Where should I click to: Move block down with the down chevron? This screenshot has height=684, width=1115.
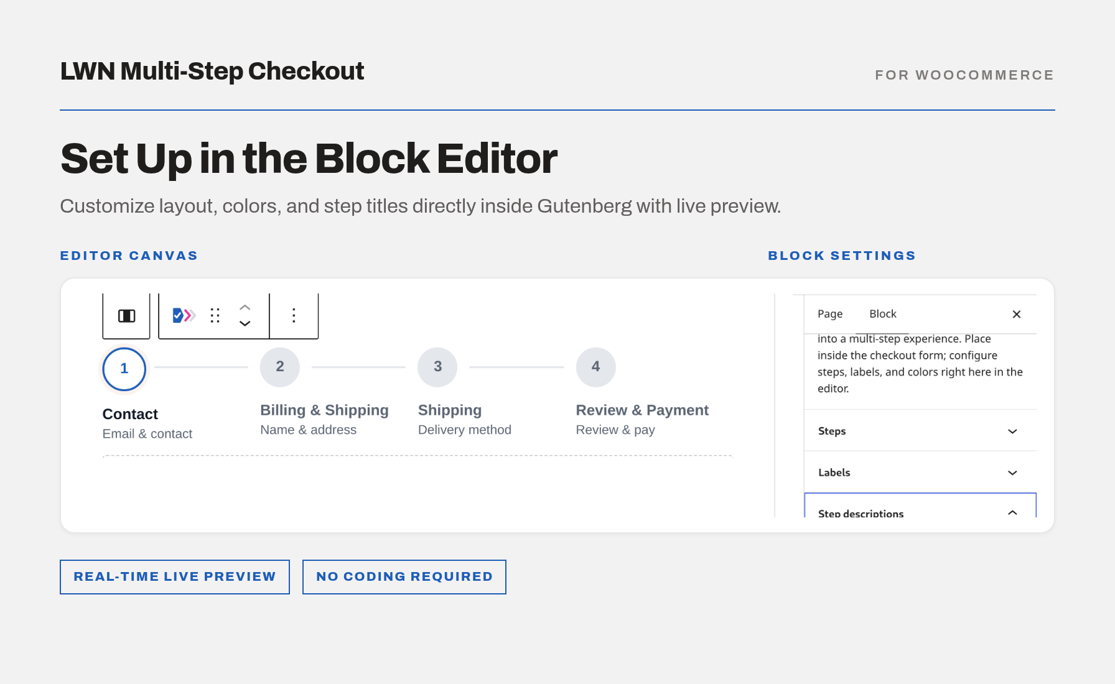coord(245,323)
